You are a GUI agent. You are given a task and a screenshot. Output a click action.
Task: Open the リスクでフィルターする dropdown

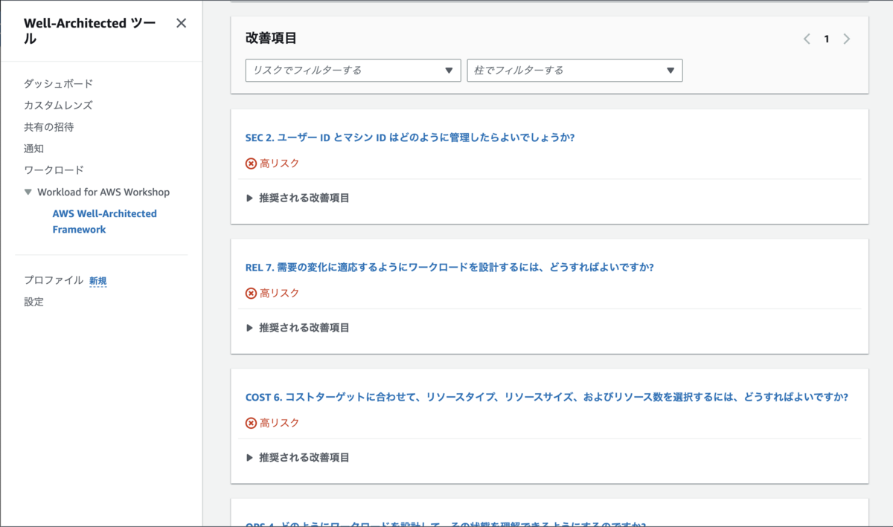click(353, 71)
